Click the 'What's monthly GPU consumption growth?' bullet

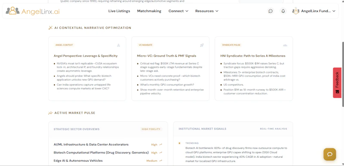click(x=167, y=85)
